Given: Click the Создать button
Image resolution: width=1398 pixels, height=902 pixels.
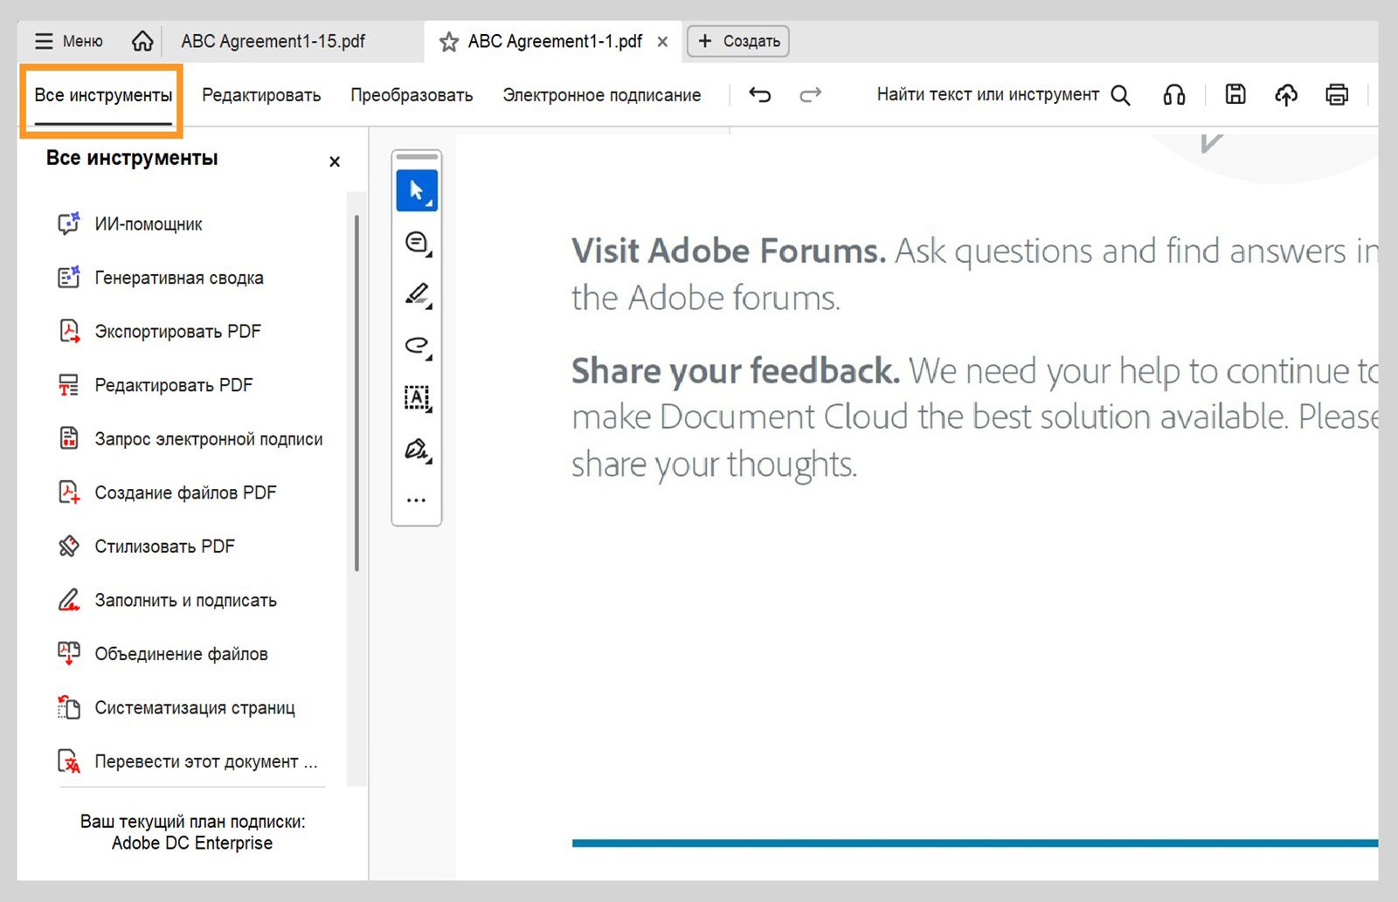Looking at the screenshot, I should (738, 41).
